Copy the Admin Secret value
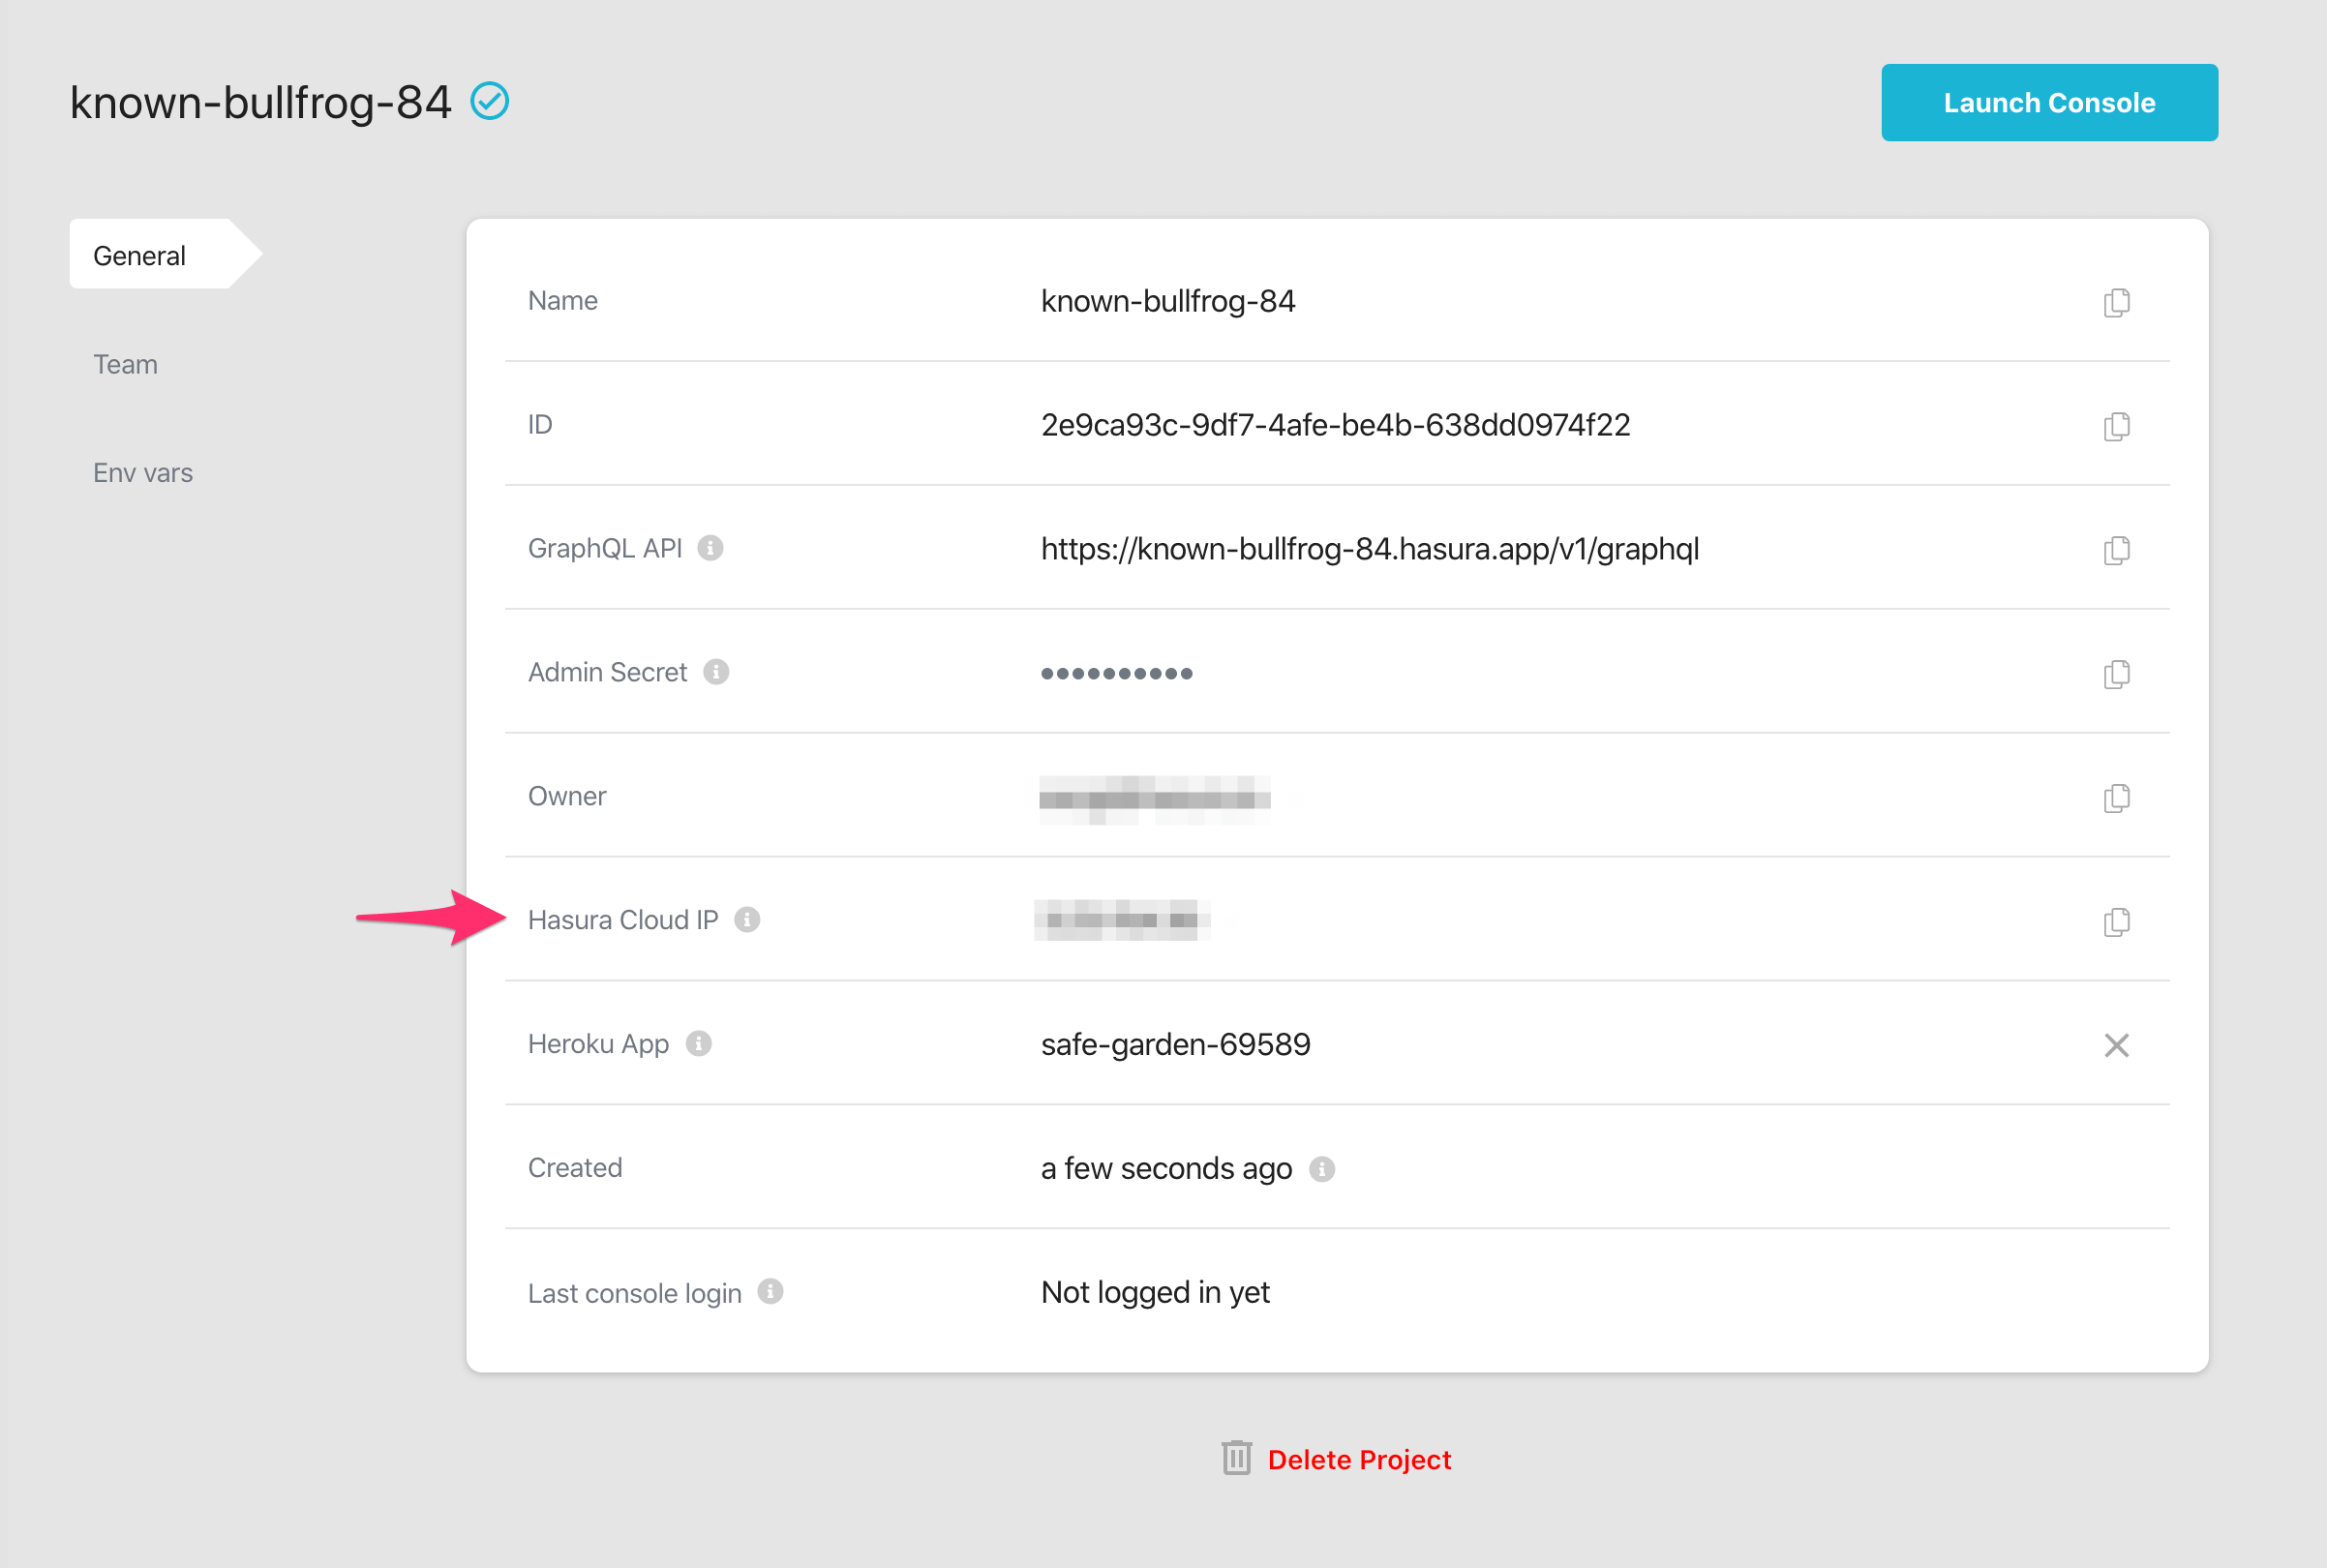 coord(2116,674)
